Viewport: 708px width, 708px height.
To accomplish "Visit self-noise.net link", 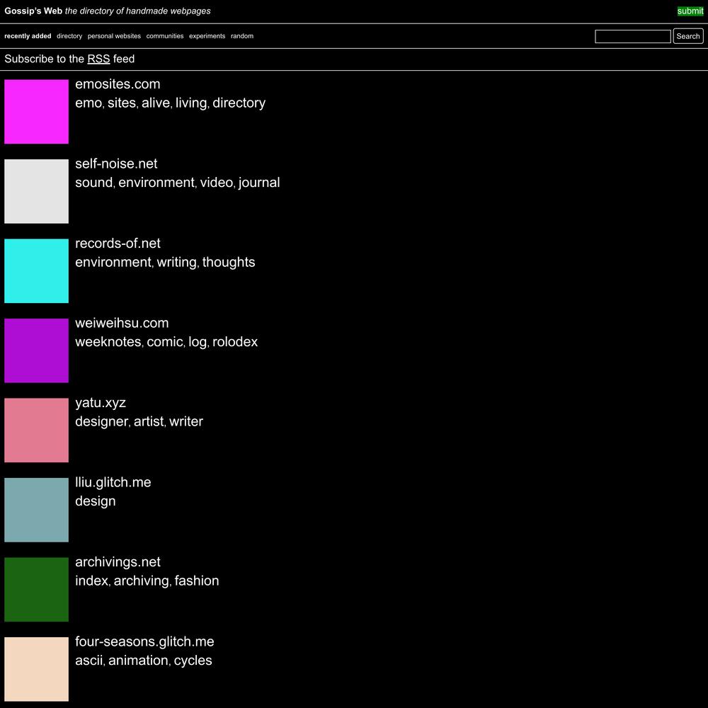I will click(x=117, y=164).
